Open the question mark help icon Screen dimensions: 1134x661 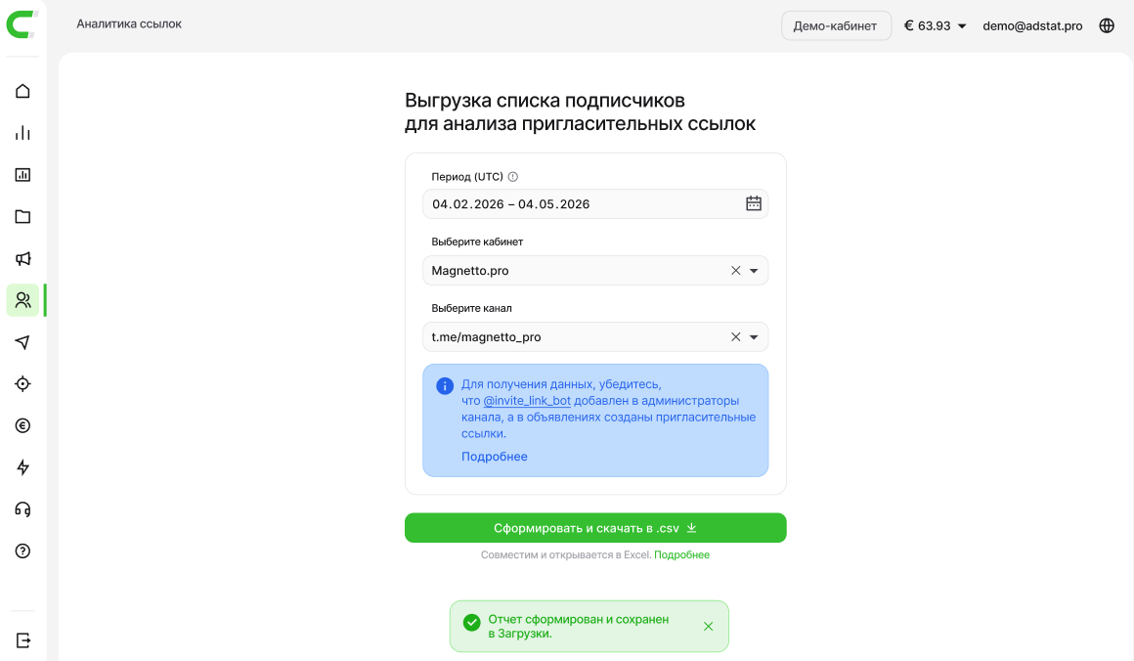(x=22, y=551)
